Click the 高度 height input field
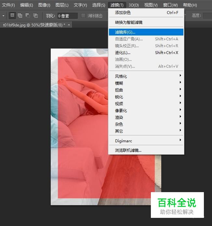The height and width of the screenshot is (226, 212). [x=207, y=16]
